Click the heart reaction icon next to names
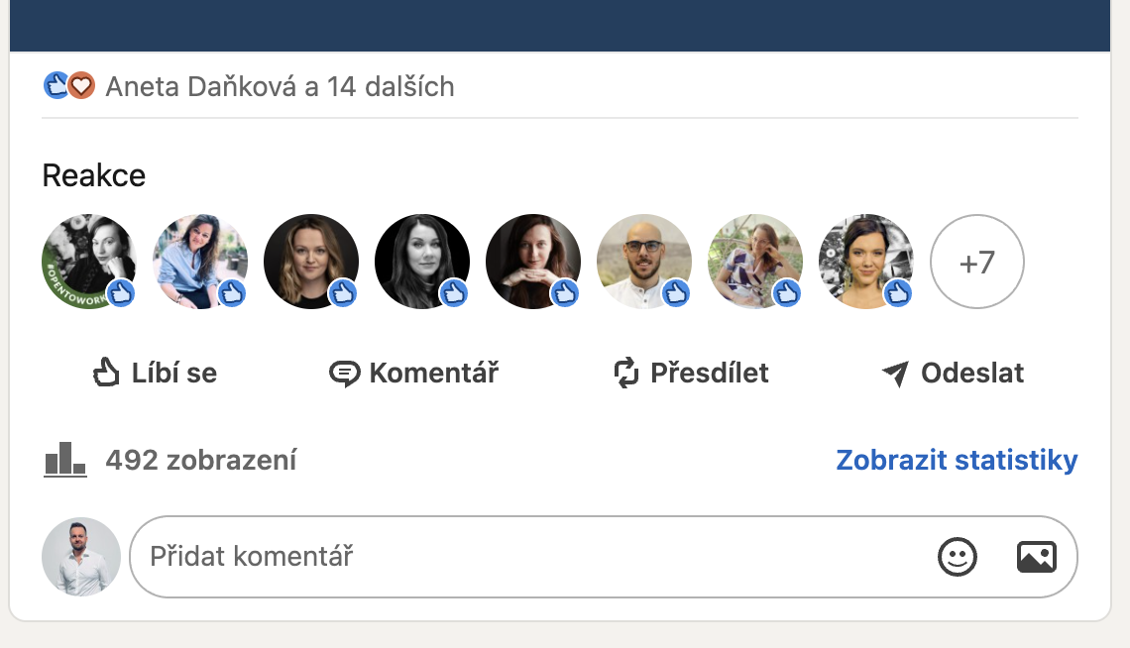The image size is (1130, 648). pos(82,86)
